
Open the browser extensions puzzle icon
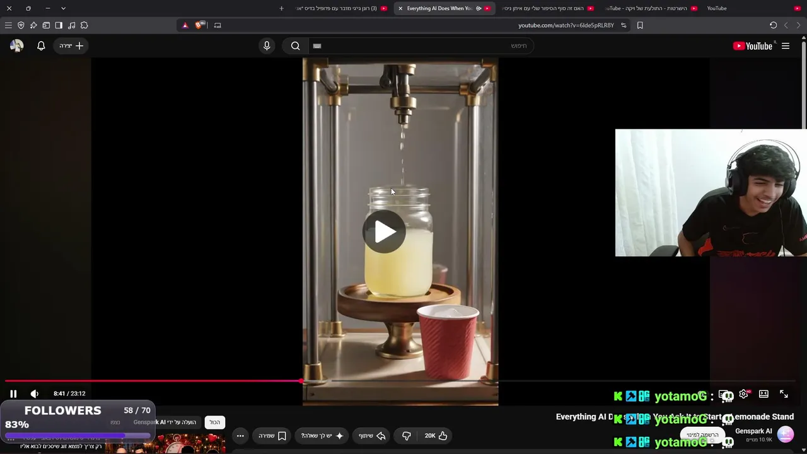coord(84,25)
